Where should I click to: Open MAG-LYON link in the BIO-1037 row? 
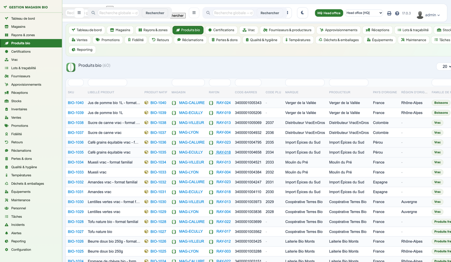click(x=189, y=133)
